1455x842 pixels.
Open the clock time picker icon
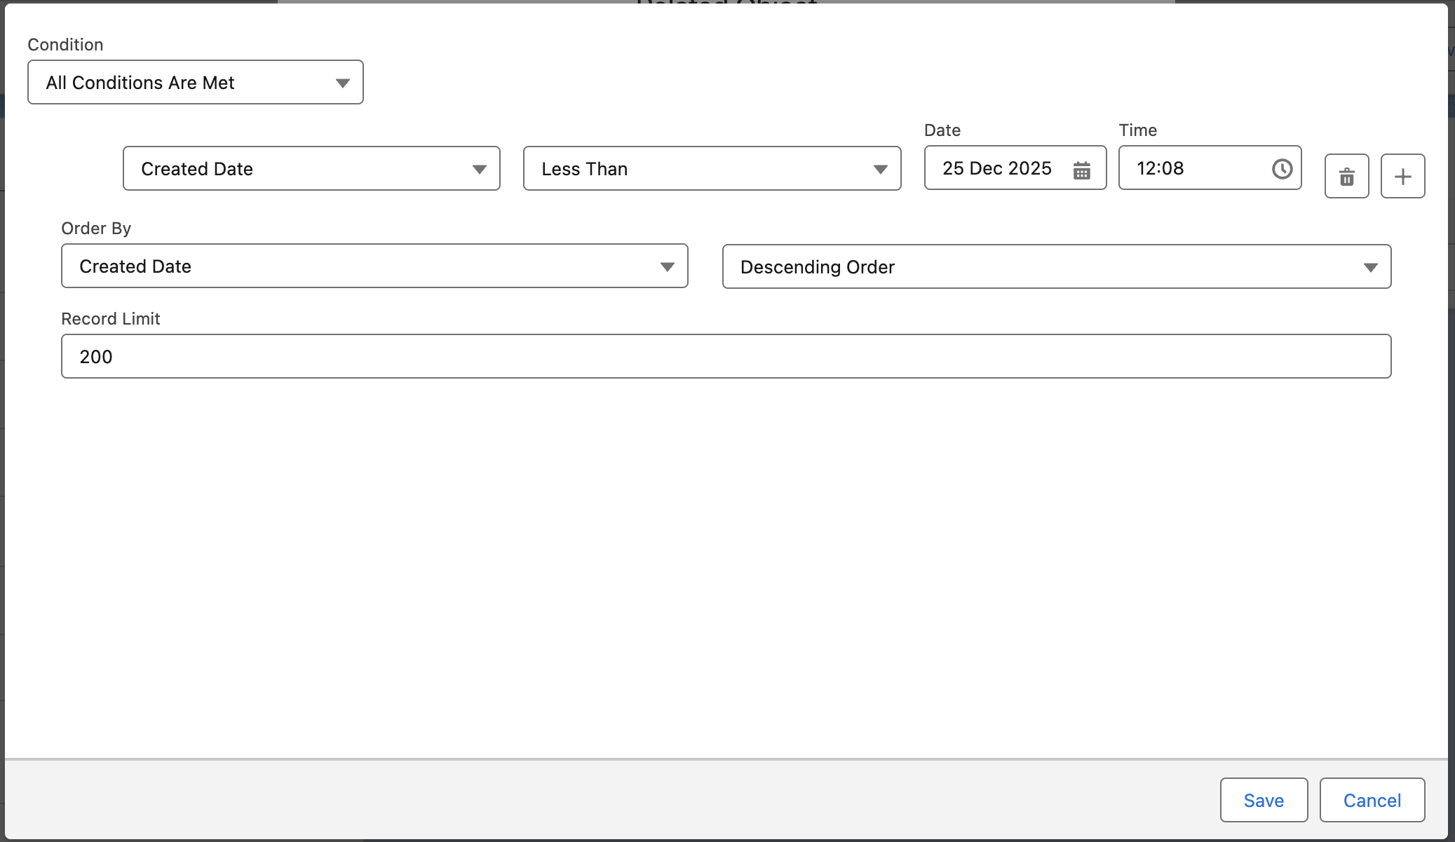pos(1282,169)
